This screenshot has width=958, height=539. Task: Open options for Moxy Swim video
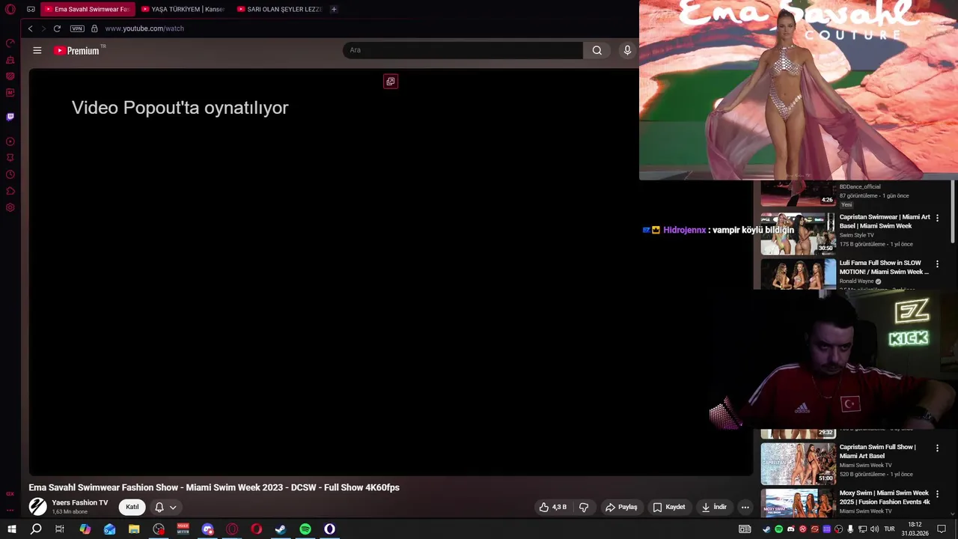point(937,494)
